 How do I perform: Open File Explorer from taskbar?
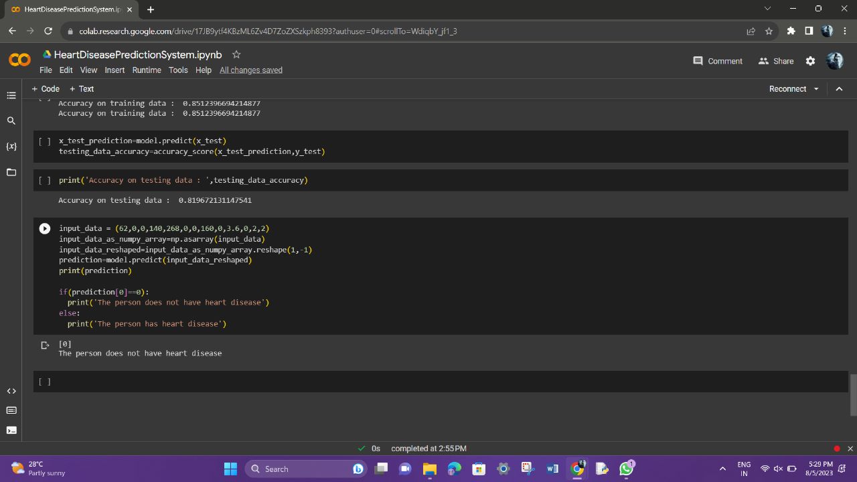tap(429, 469)
